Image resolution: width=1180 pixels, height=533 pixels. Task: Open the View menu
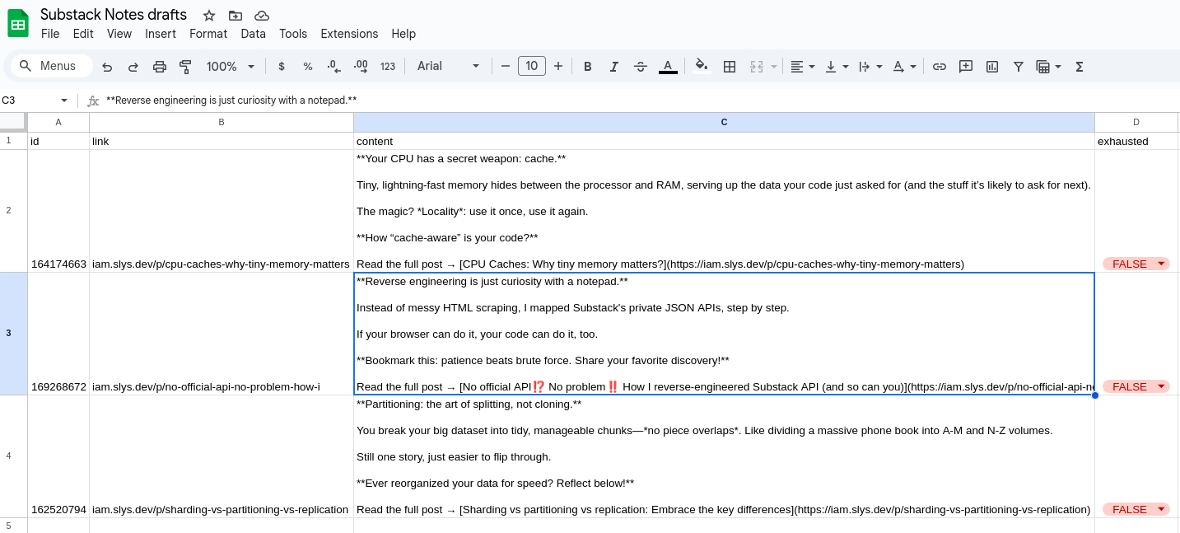point(119,34)
